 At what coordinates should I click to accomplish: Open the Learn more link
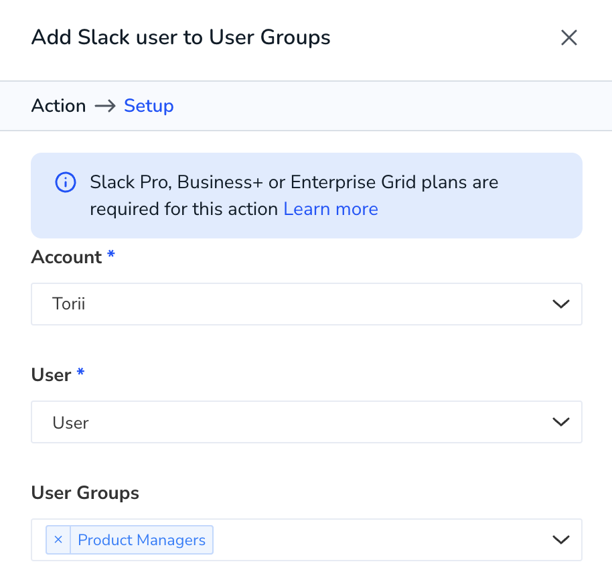[331, 209]
